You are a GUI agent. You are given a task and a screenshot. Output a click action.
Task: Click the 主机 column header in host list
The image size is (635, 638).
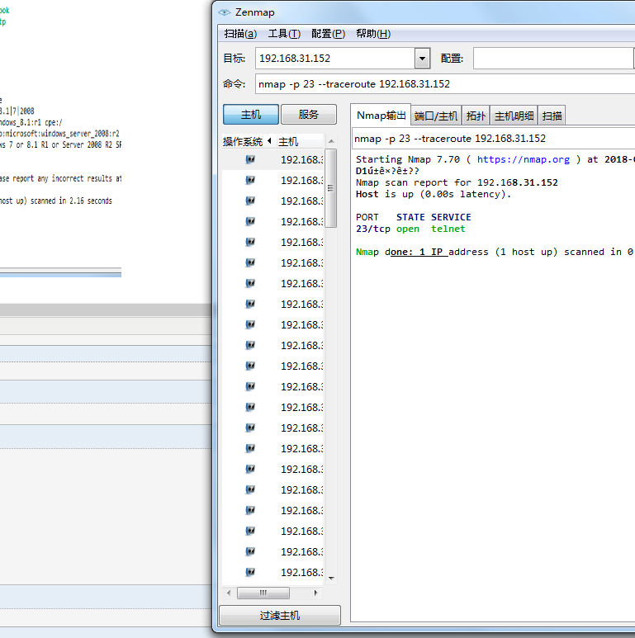coord(288,142)
